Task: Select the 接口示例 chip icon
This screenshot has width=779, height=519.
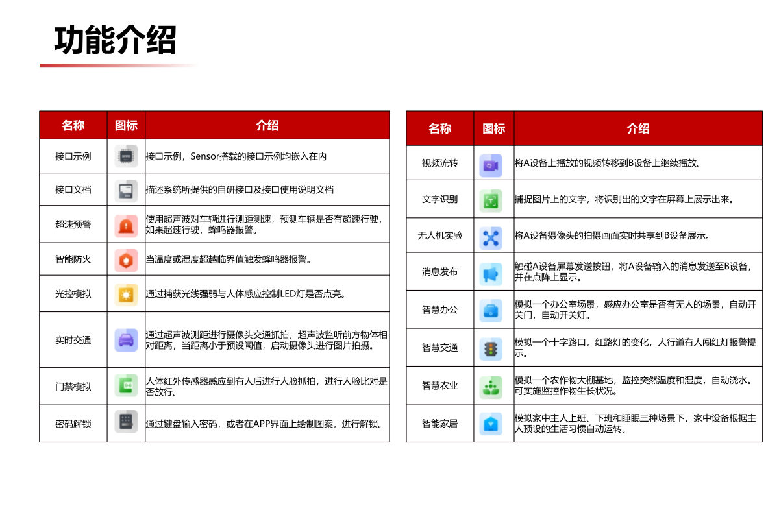Action: pos(126,156)
